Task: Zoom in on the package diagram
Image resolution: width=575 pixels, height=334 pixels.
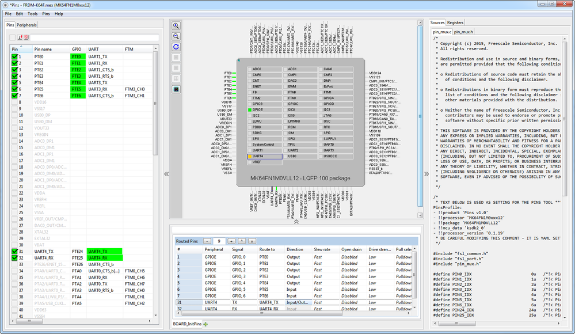Action: click(x=176, y=26)
